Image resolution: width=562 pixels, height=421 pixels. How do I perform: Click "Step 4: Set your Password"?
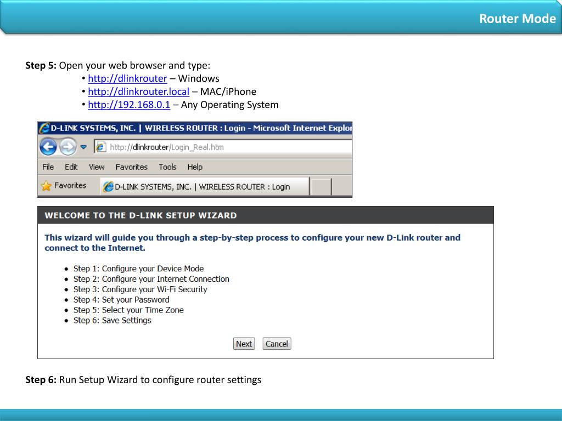point(121,300)
